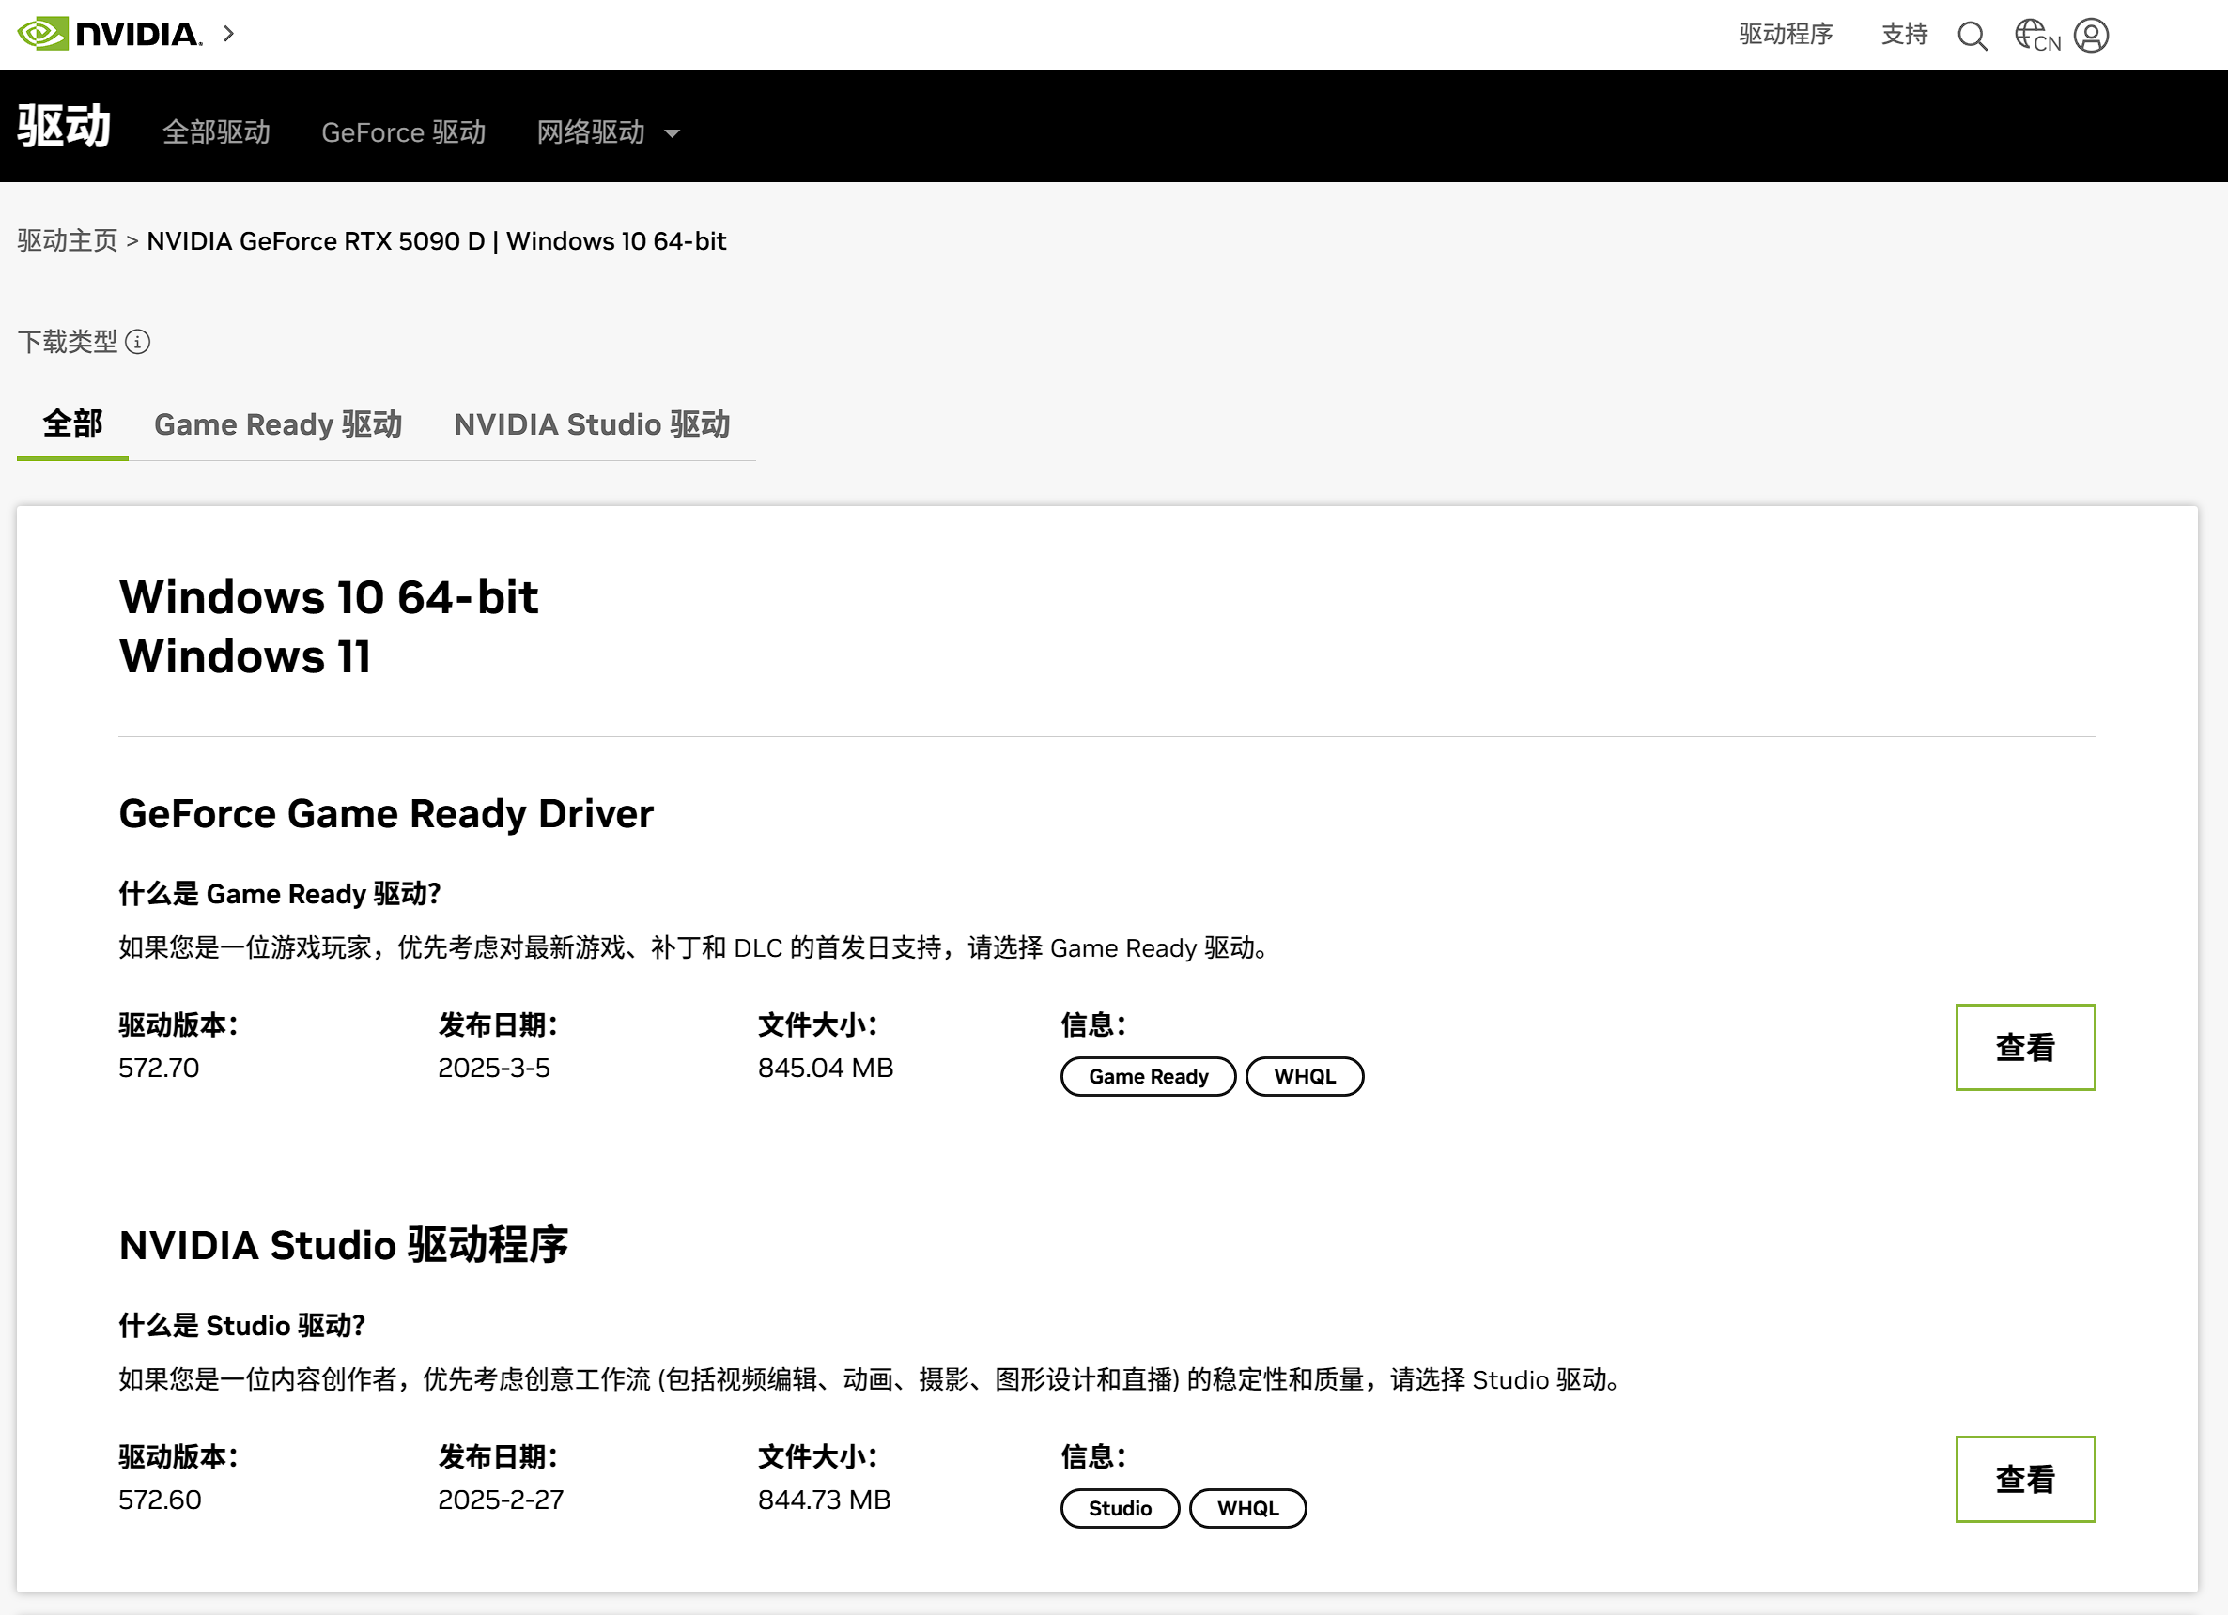This screenshot has width=2228, height=1615.
Task: Click the 驱动 heading in black bar
Action: click(x=64, y=127)
